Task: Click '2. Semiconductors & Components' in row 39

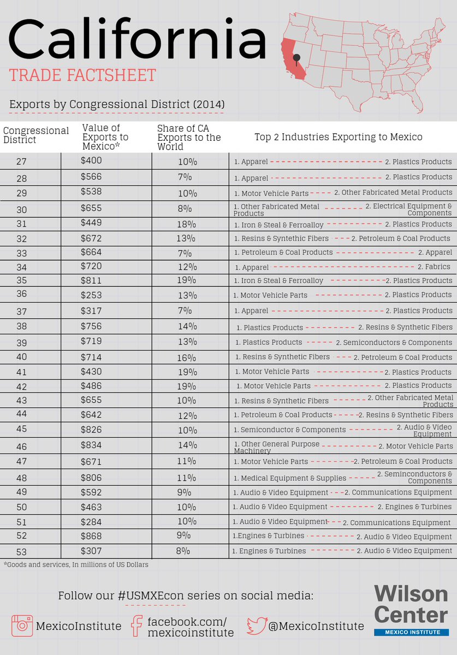Action: point(394,342)
